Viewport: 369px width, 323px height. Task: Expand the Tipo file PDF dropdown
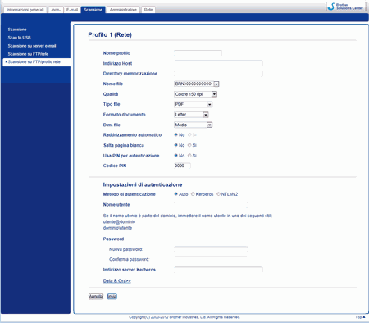pyautogui.click(x=194, y=104)
